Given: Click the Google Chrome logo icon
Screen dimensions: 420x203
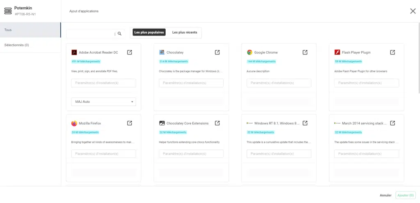Looking at the screenshot, I should (x=250, y=52).
